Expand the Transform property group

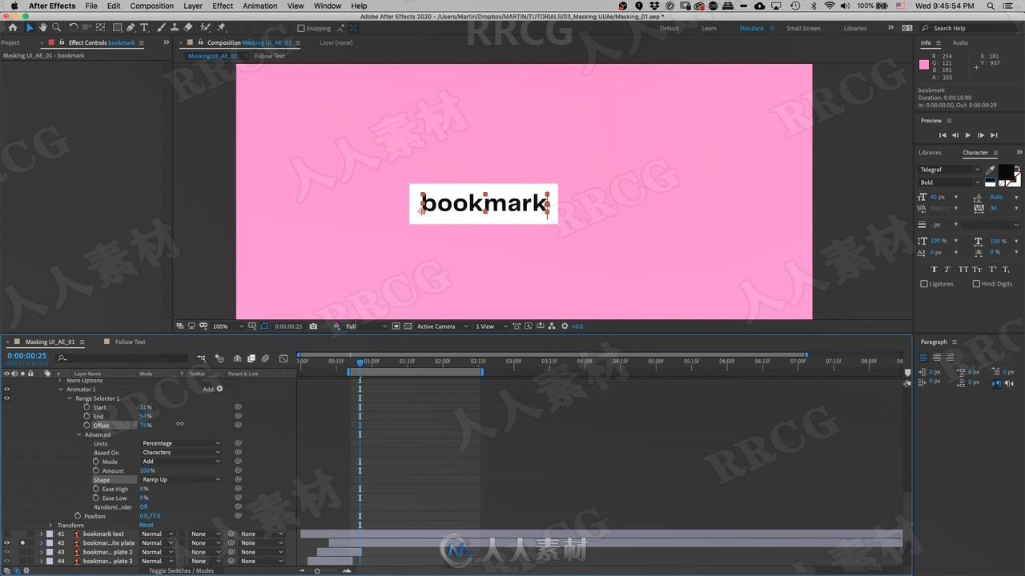tap(50, 526)
